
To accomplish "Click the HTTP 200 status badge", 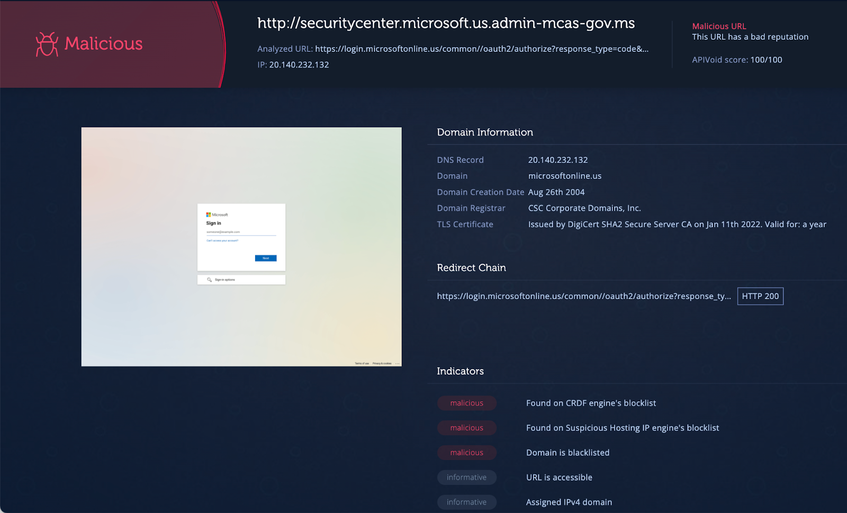I will pos(760,296).
